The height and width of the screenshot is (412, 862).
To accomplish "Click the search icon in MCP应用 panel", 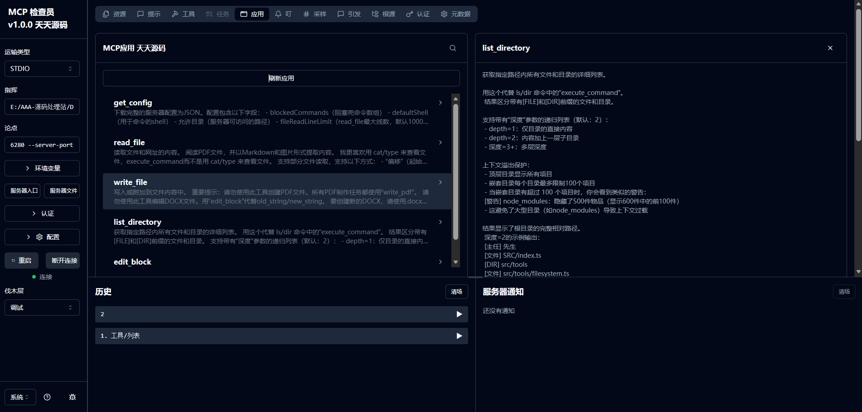I will pyautogui.click(x=452, y=48).
